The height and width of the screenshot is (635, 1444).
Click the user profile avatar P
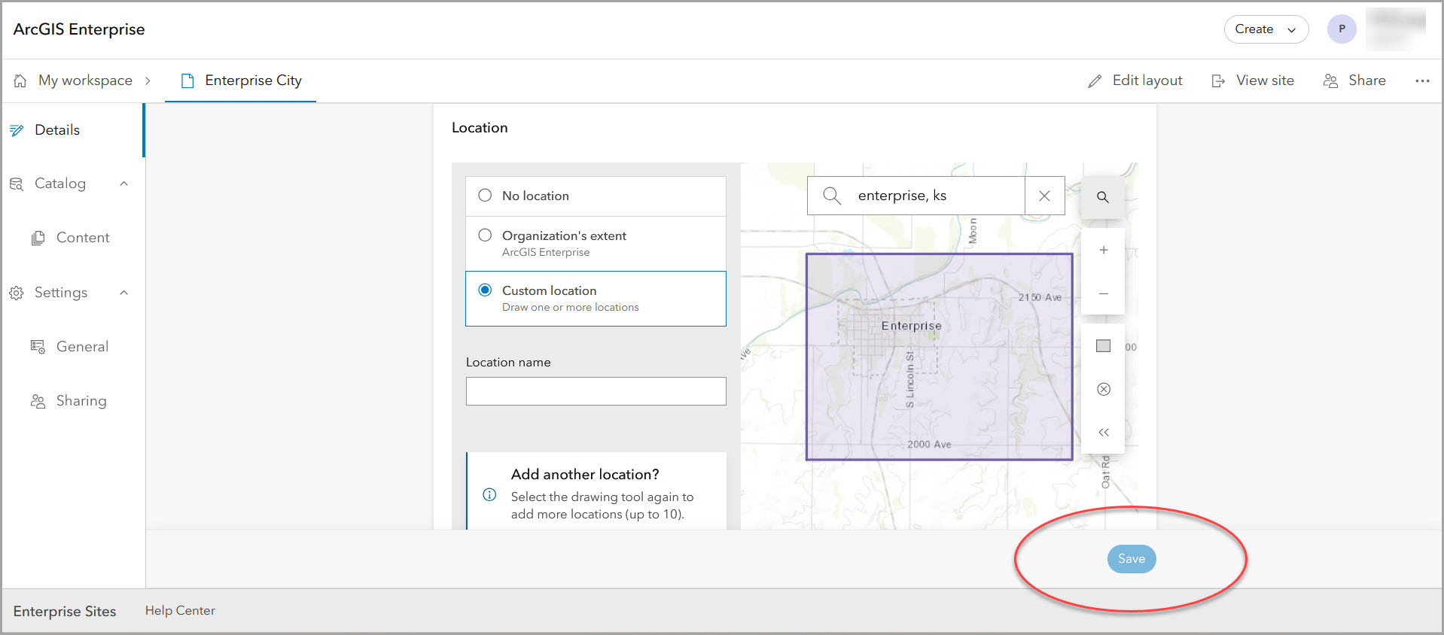[1341, 29]
